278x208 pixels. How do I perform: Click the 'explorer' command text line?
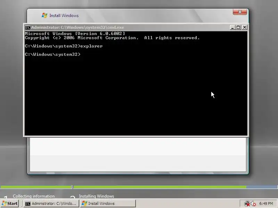(x=64, y=46)
